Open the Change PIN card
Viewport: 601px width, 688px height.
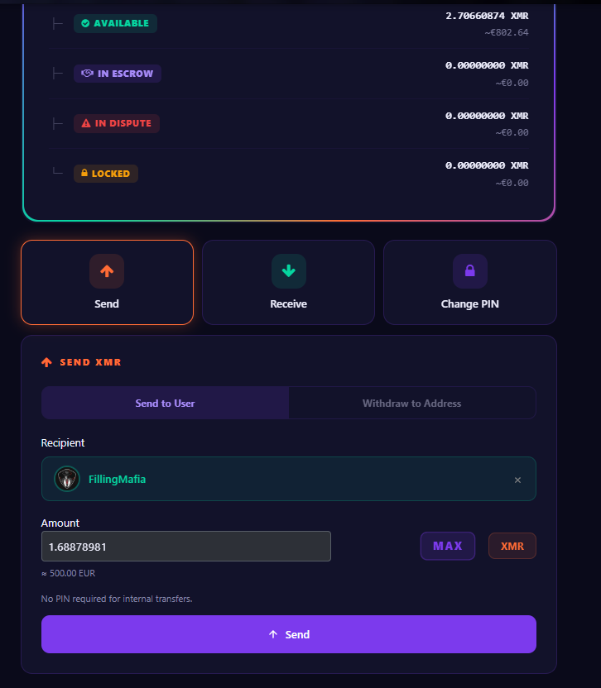(x=470, y=282)
